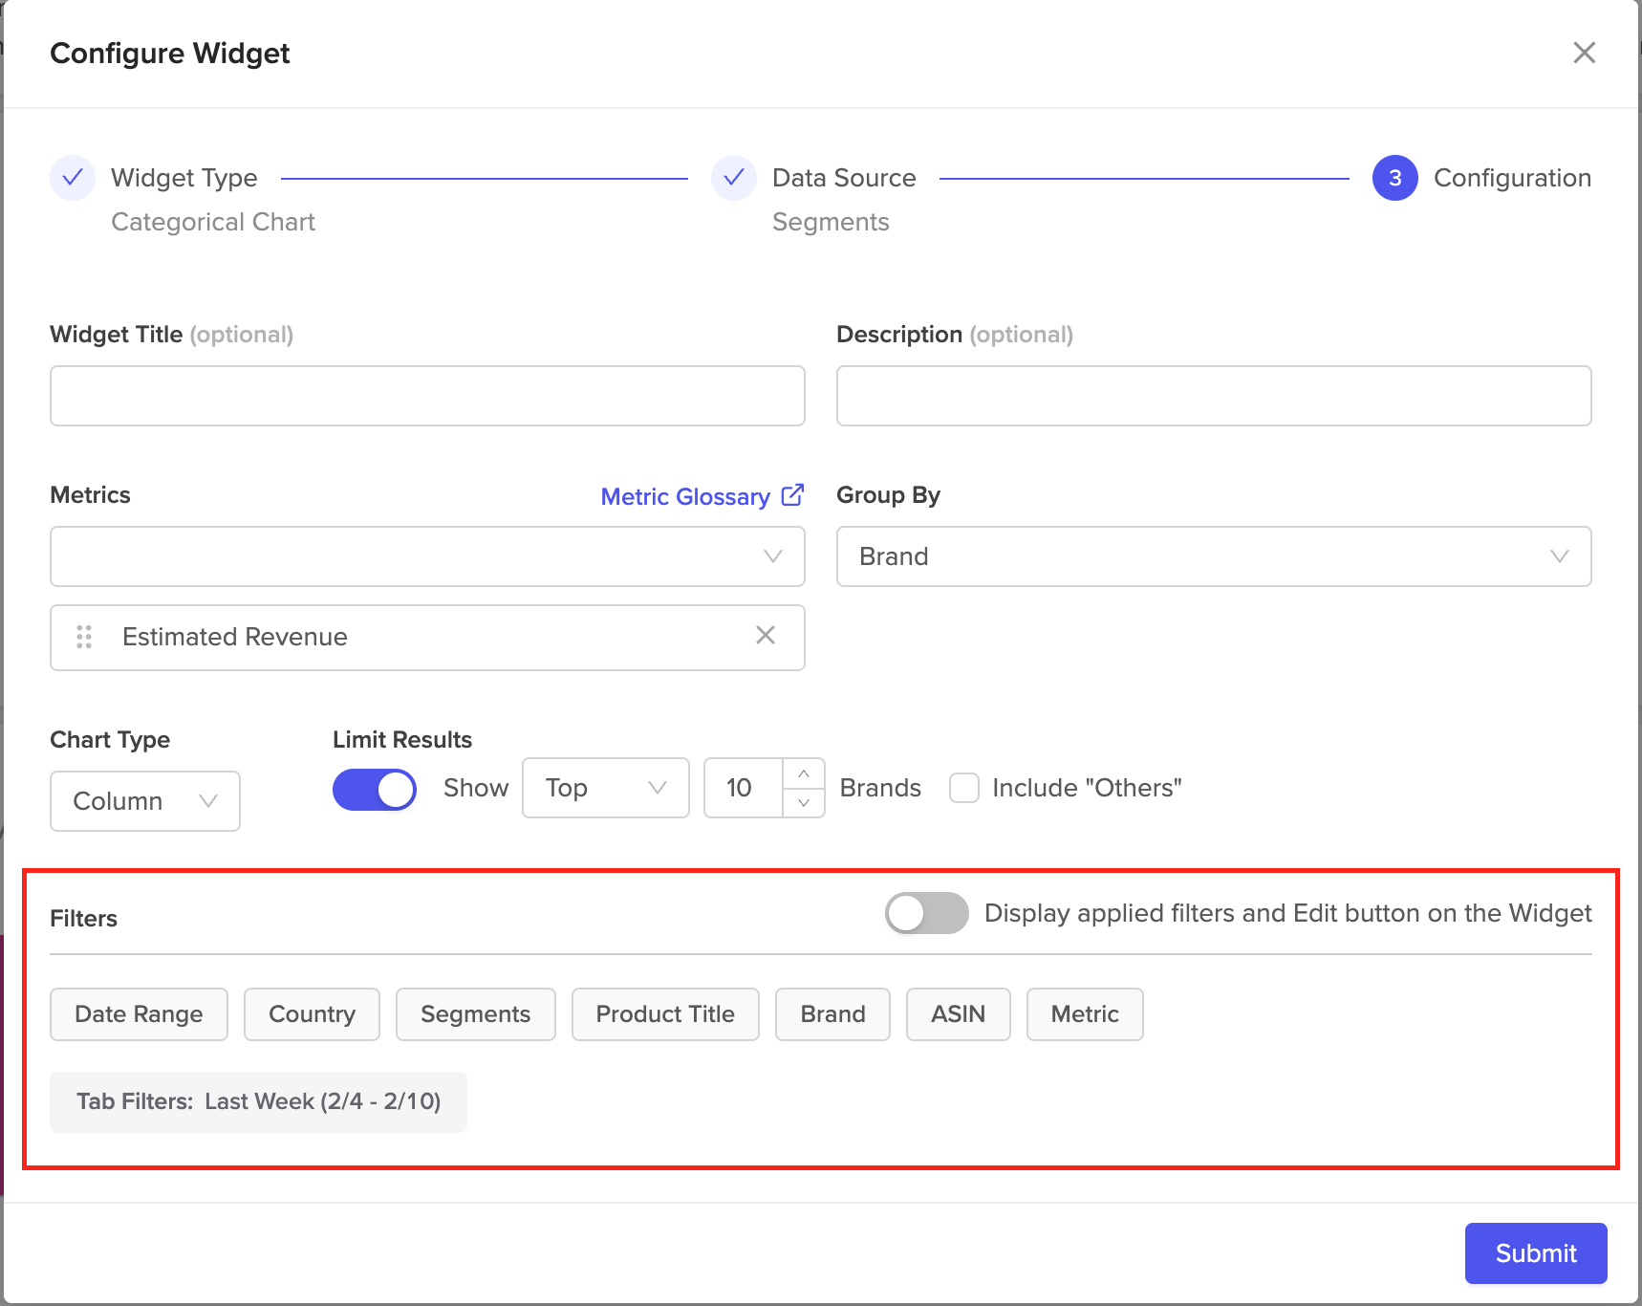Increase the brand count with up arrow

coord(804,773)
